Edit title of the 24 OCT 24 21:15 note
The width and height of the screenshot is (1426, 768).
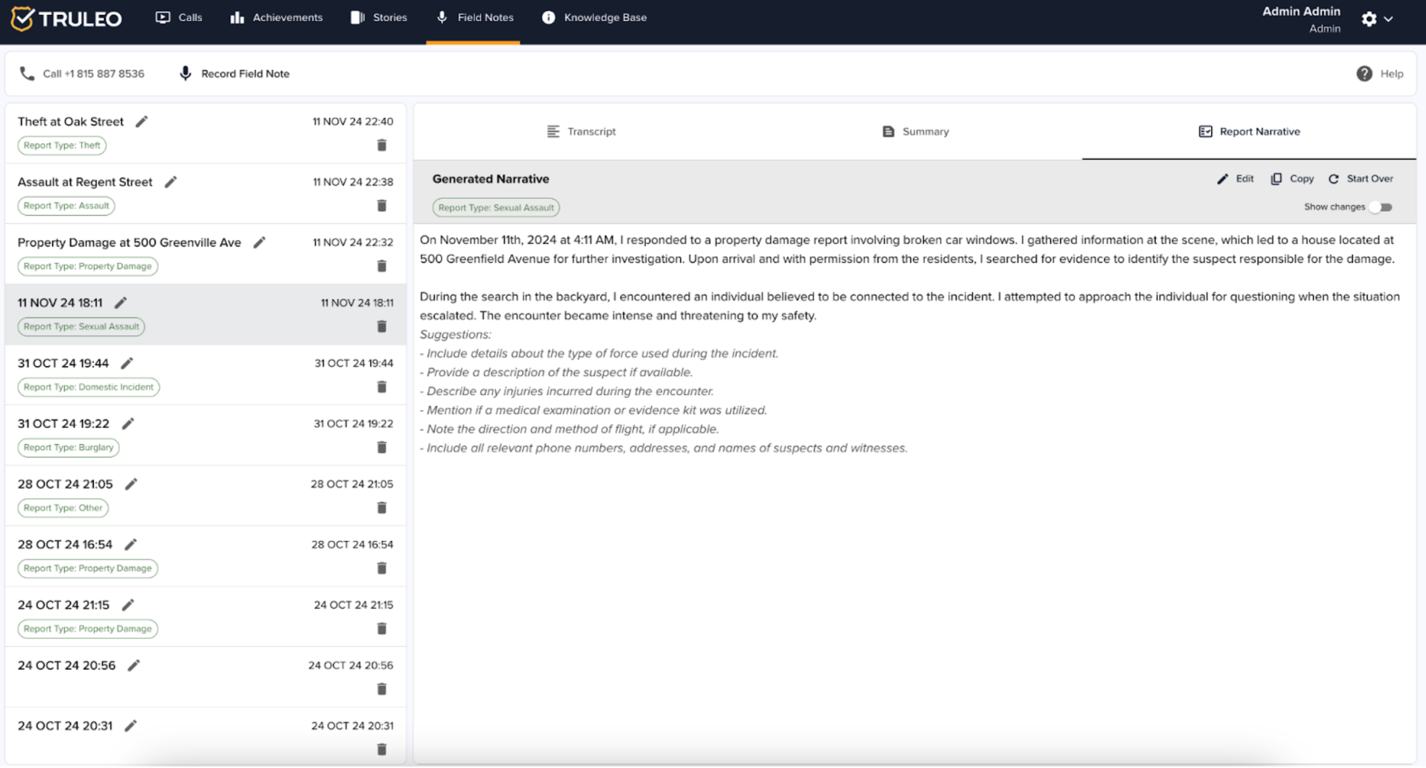click(x=128, y=604)
